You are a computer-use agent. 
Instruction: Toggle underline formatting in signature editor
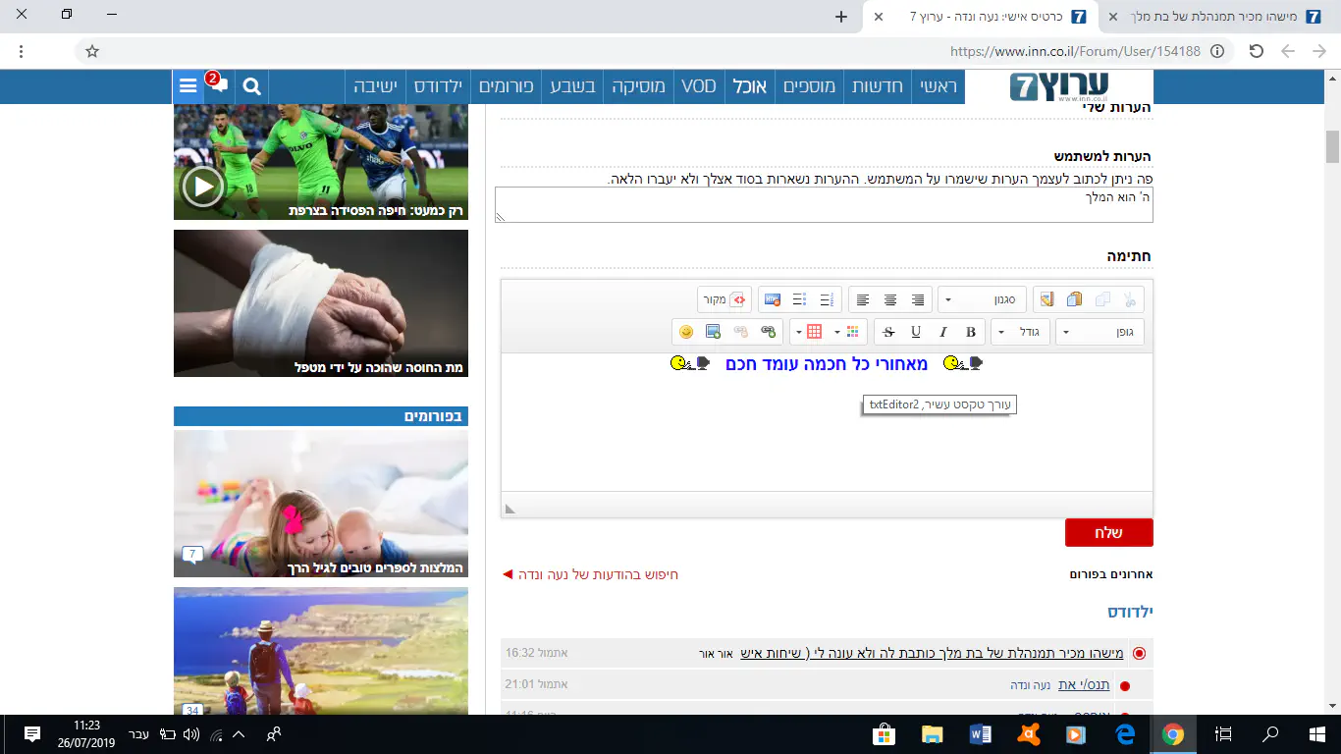(x=916, y=332)
